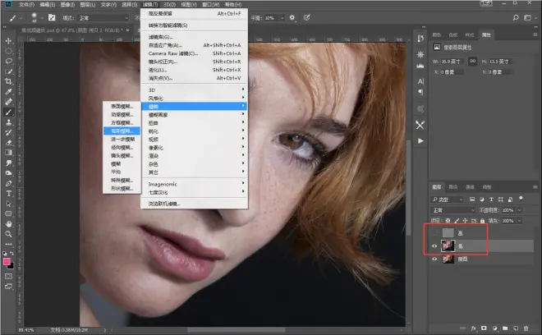Select the Quick Selection tool

(9, 71)
